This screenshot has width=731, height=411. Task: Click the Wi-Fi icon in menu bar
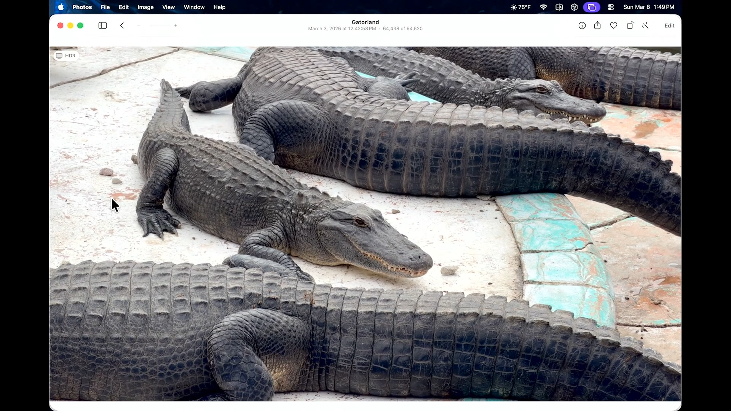[x=543, y=7]
